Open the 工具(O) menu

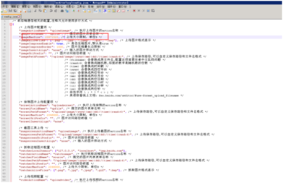pos(81,7)
